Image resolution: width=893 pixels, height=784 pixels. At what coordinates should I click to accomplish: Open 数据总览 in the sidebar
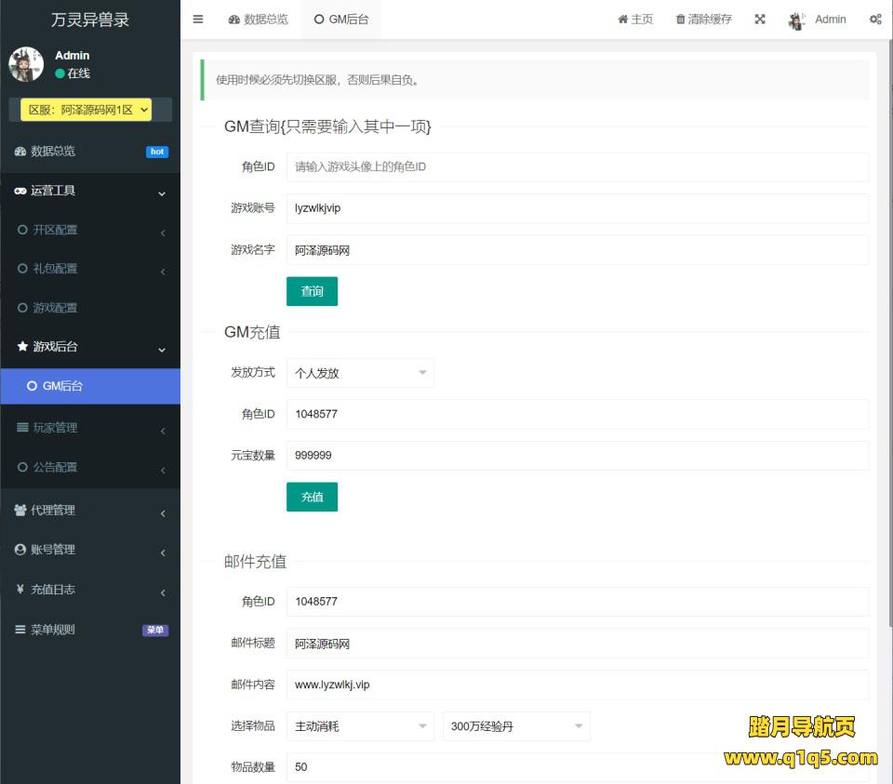tap(53, 152)
